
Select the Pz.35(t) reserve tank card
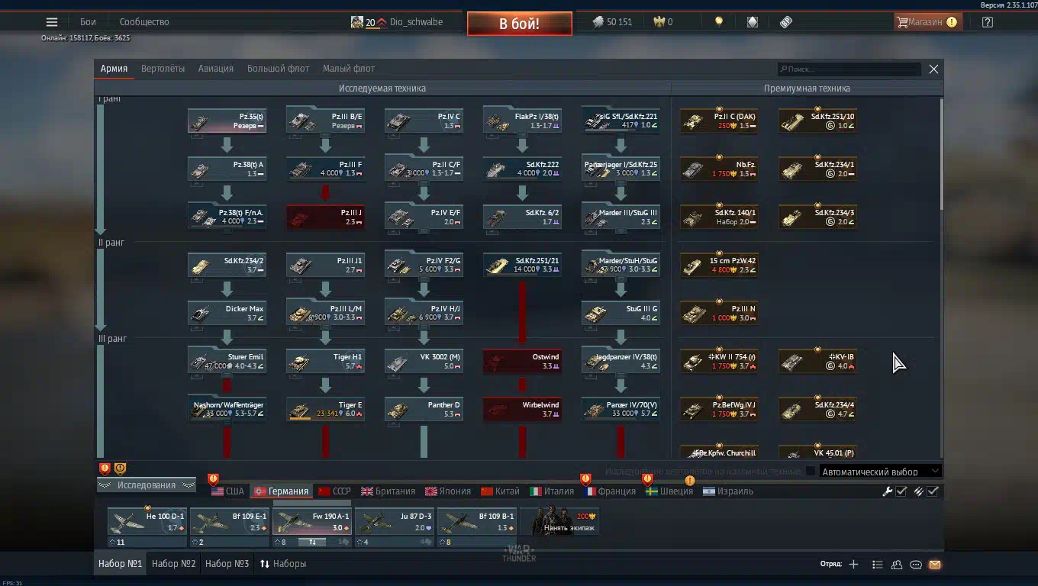click(227, 121)
